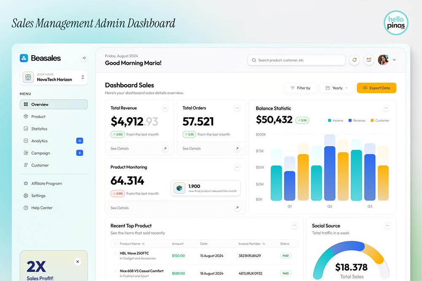Click the shop storefront icon
The height and width of the screenshot is (281, 422).
[x=28, y=78]
